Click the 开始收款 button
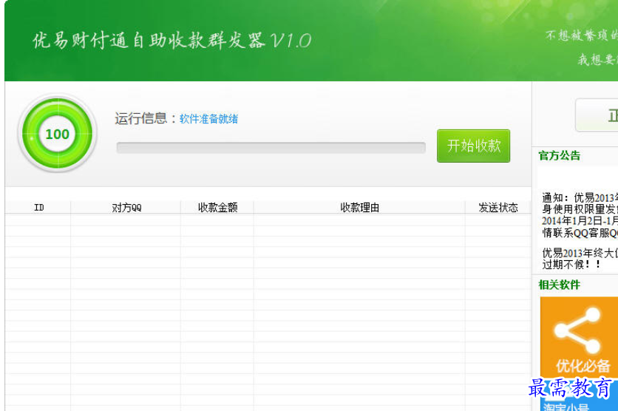 click(x=473, y=146)
